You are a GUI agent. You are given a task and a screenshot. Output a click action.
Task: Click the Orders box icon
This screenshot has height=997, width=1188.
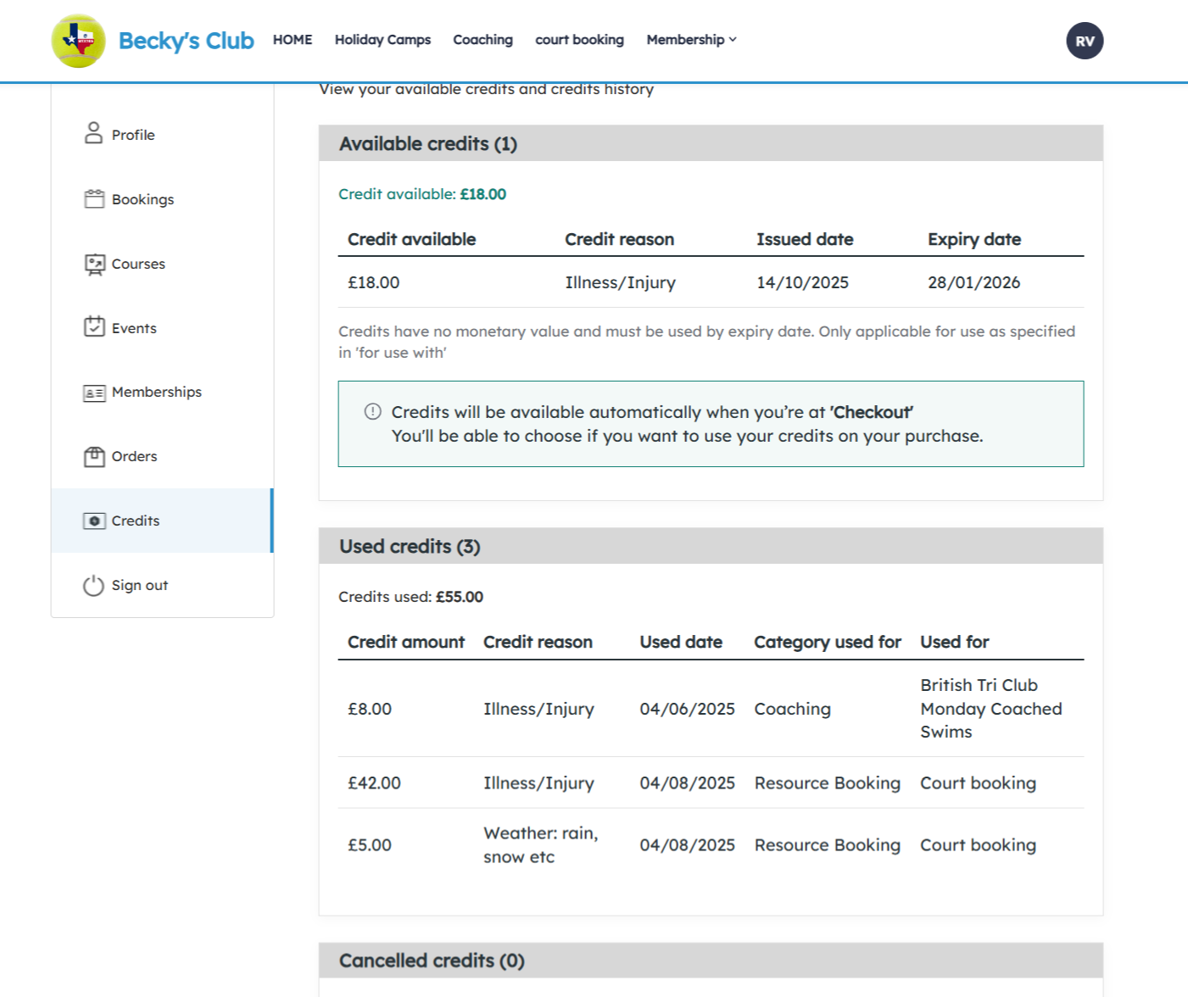pyautogui.click(x=94, y=457)
